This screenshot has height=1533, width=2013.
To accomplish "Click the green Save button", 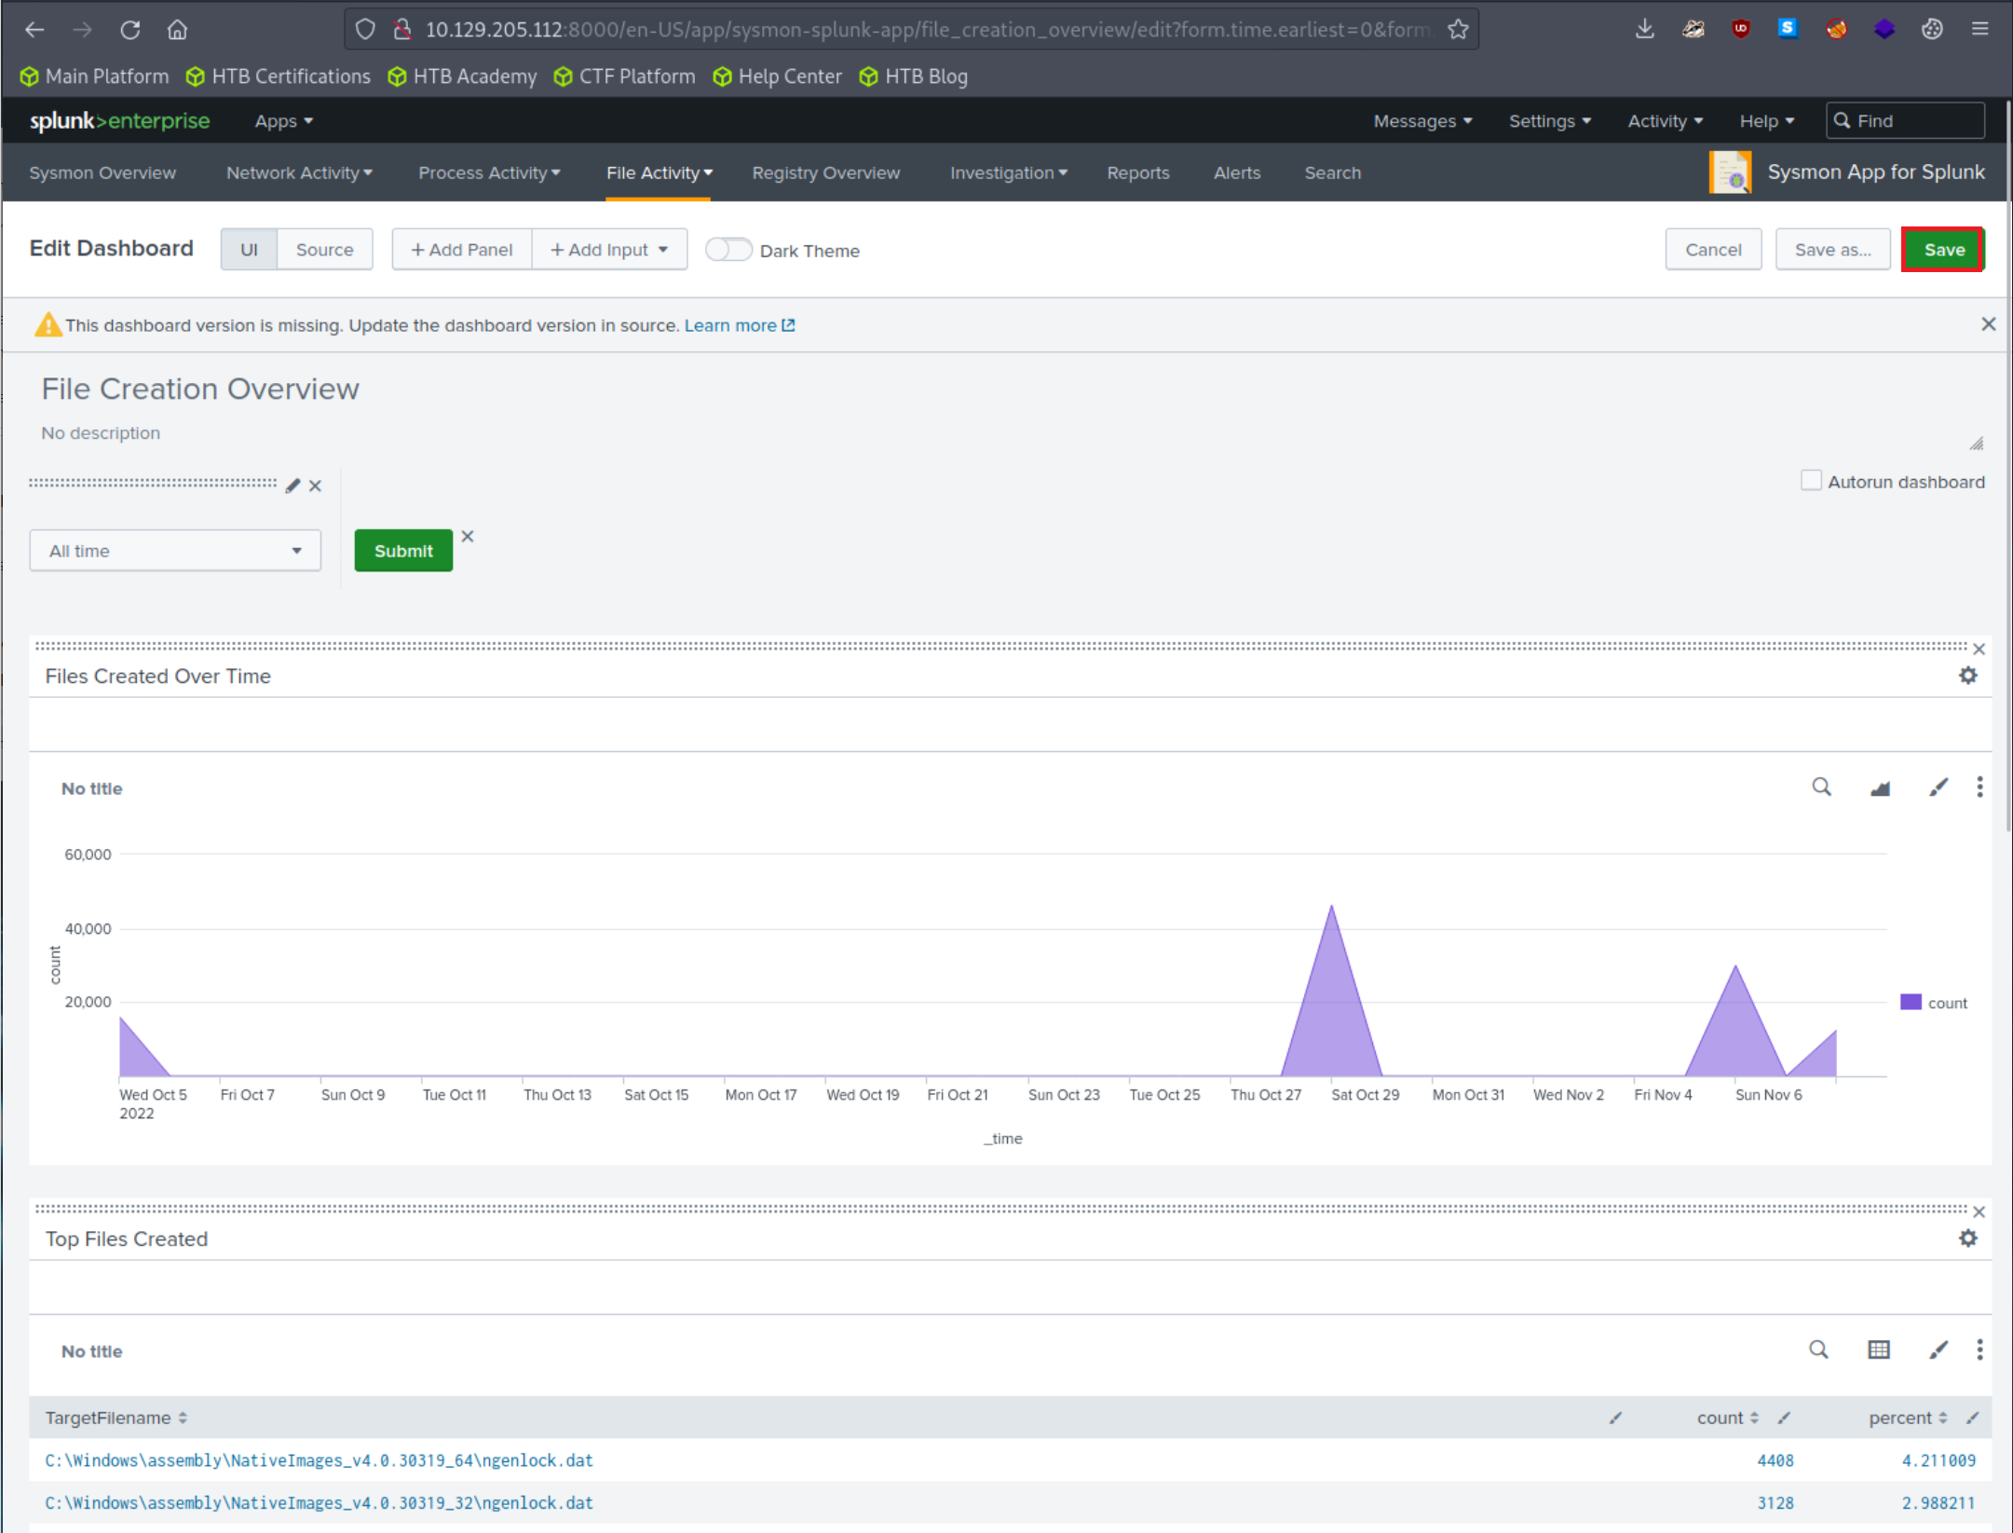I will point(1942,249).
